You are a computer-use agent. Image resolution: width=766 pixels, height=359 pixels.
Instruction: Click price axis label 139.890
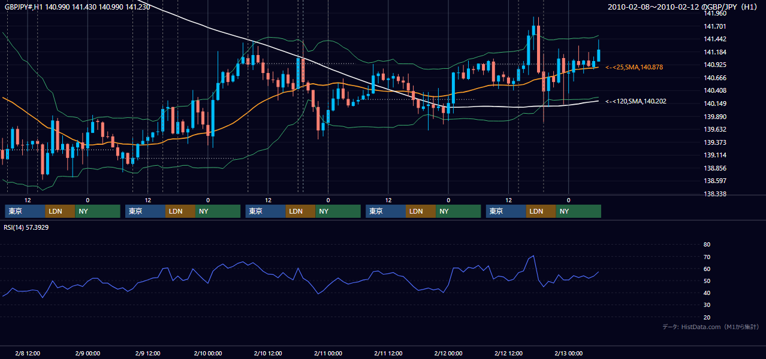(716, 117)
